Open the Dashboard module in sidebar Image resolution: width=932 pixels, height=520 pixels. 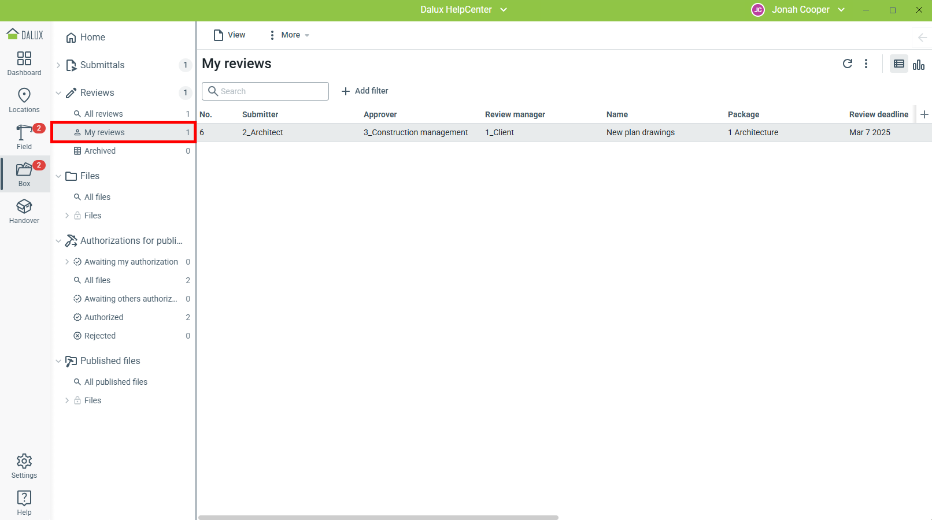[24, 64]
